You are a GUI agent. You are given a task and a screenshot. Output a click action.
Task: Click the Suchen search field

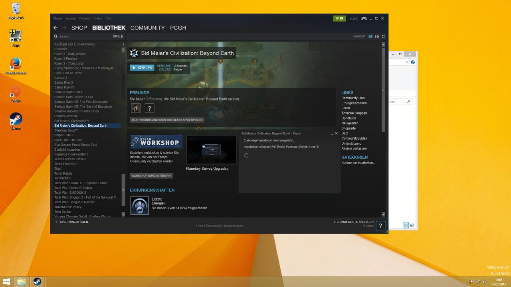point(82,36)
